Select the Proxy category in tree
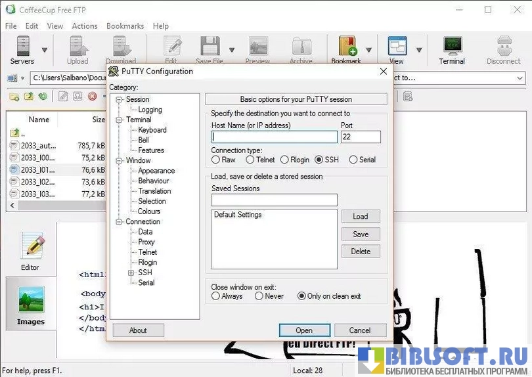 pyautogui.click(x=146, y=242)
